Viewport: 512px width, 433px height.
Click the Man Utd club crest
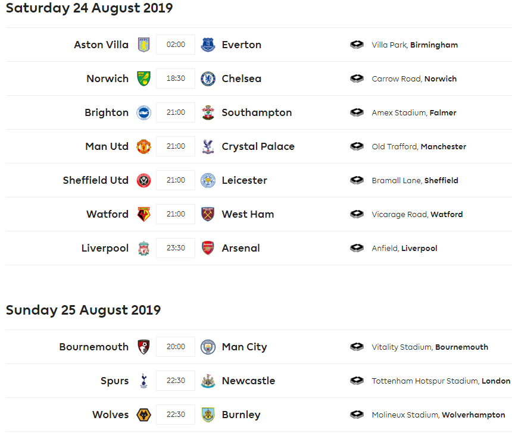[x=143, y=146]
